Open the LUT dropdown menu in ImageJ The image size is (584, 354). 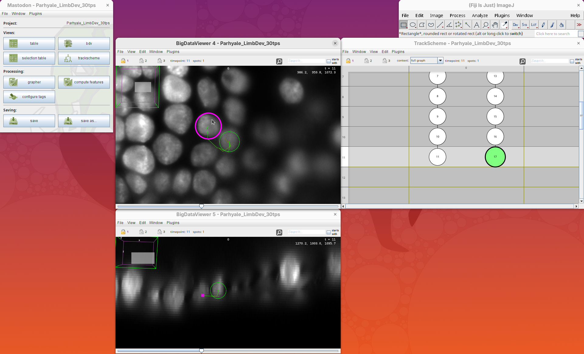534,25
